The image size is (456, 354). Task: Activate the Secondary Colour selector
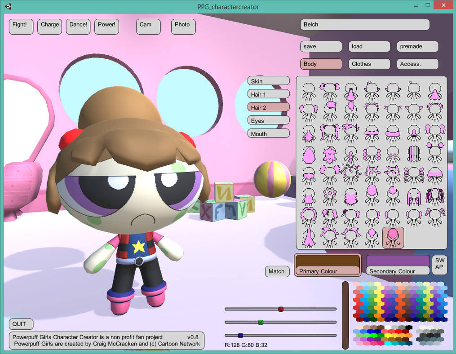point(398,265)
